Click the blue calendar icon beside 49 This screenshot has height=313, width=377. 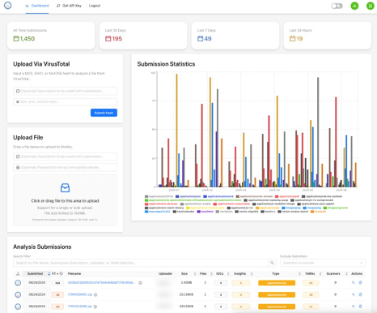pyautogui.click(x=200, y=39)
